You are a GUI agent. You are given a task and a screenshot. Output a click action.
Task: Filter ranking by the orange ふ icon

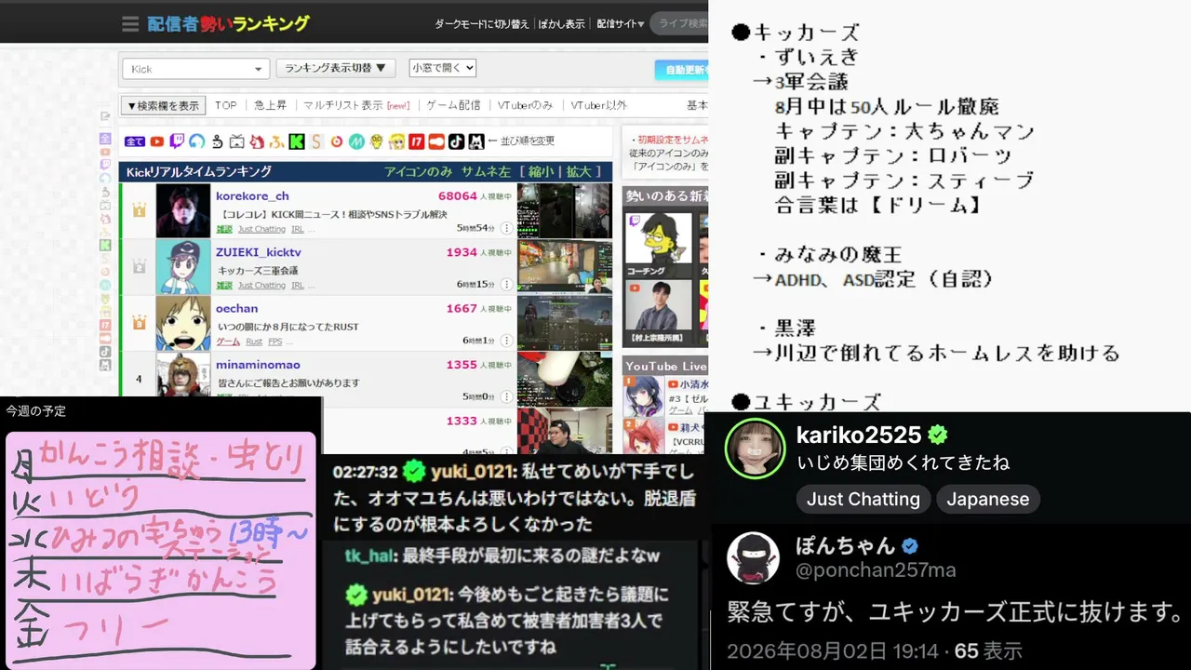(276, 141)
